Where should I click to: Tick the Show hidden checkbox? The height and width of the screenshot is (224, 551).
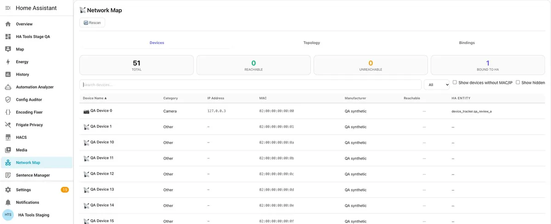518,82
